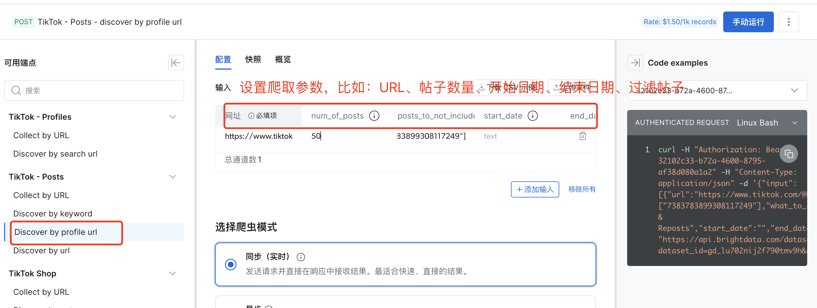Collapse the available endpoints sidebar icon
The height and width of the screenshot is (308, 817).
[x=176, y=62]
